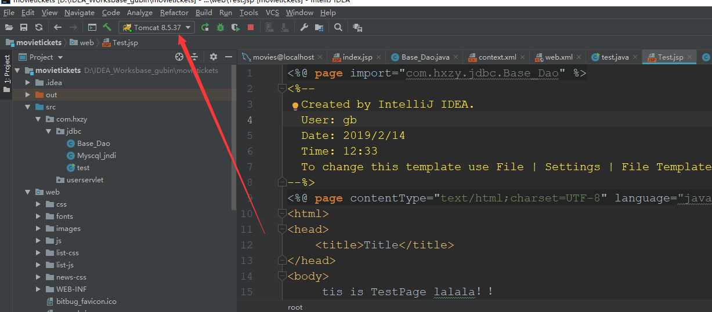Open the terminal window toolbar icon
The height and width of the screenshot is (312, 712).
92,27
